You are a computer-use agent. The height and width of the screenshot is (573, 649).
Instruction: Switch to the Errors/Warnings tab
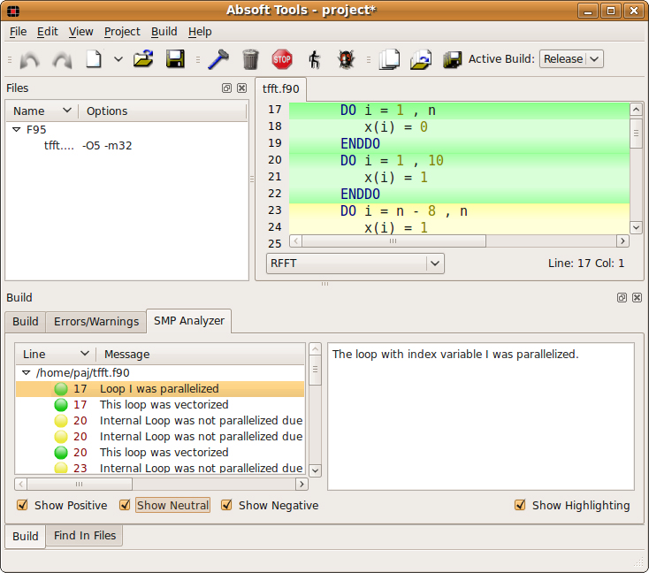(x=96, y=321)
